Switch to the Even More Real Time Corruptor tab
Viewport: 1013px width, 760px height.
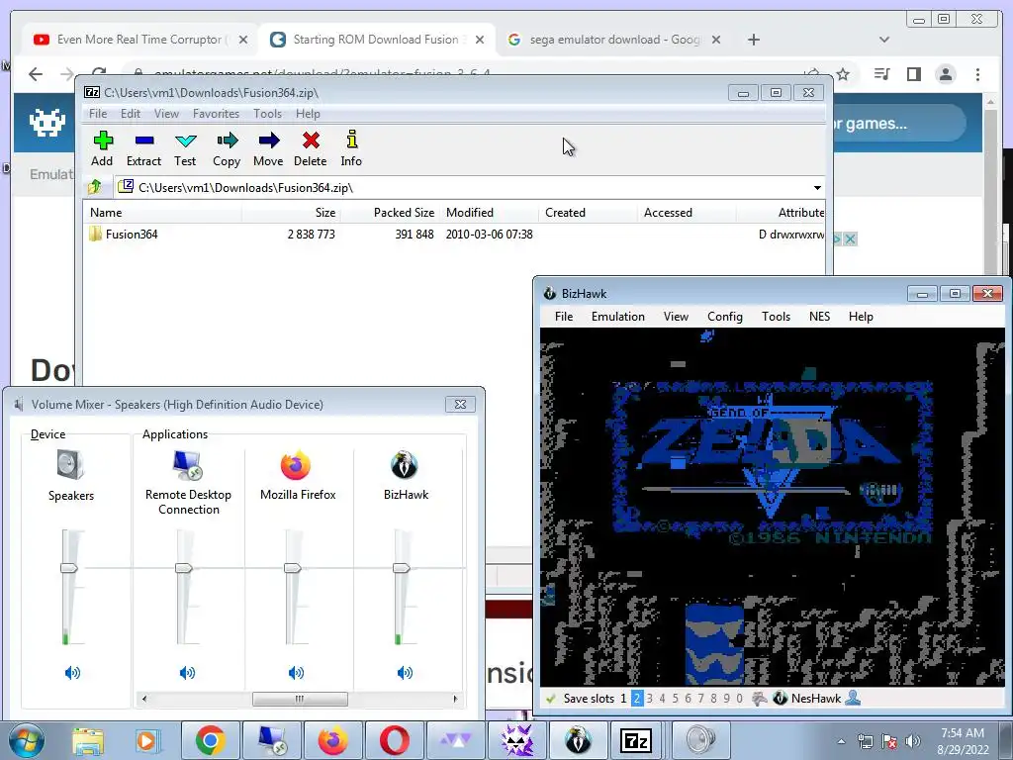pyautogui.click(x=138, y=40)
